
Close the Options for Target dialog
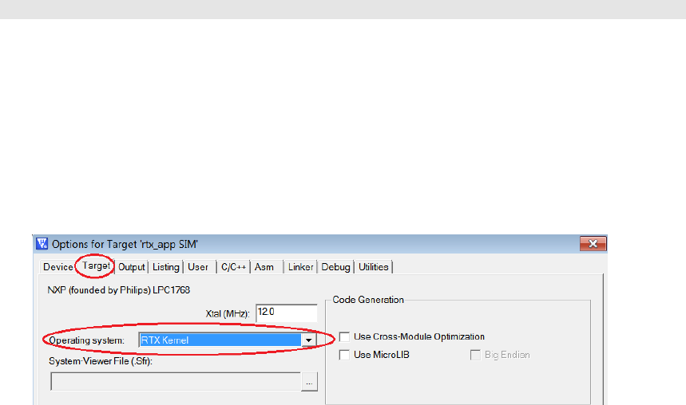[x=593, y=243]
